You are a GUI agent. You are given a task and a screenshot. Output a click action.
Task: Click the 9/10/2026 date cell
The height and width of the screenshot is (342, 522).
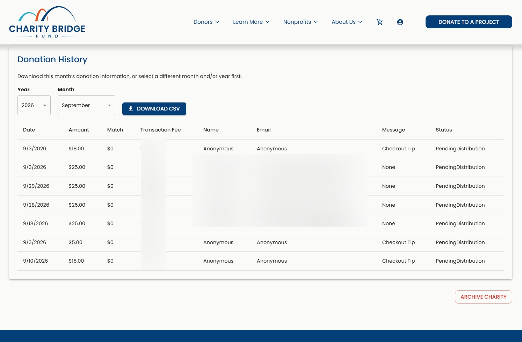[36, 261]
